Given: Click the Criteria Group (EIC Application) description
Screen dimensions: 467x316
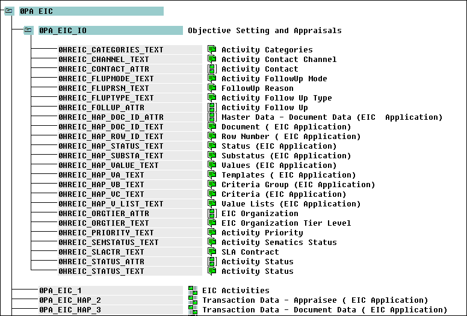Looking at the screenshot, I should coord(298,185).
